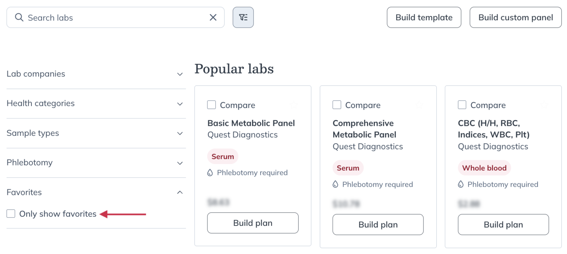Build plan for the Basic Metabolic Panel

252,223
